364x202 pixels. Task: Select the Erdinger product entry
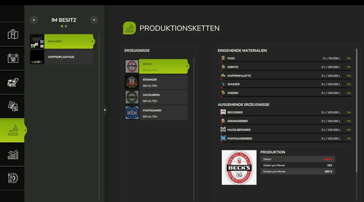click(156, 82)
